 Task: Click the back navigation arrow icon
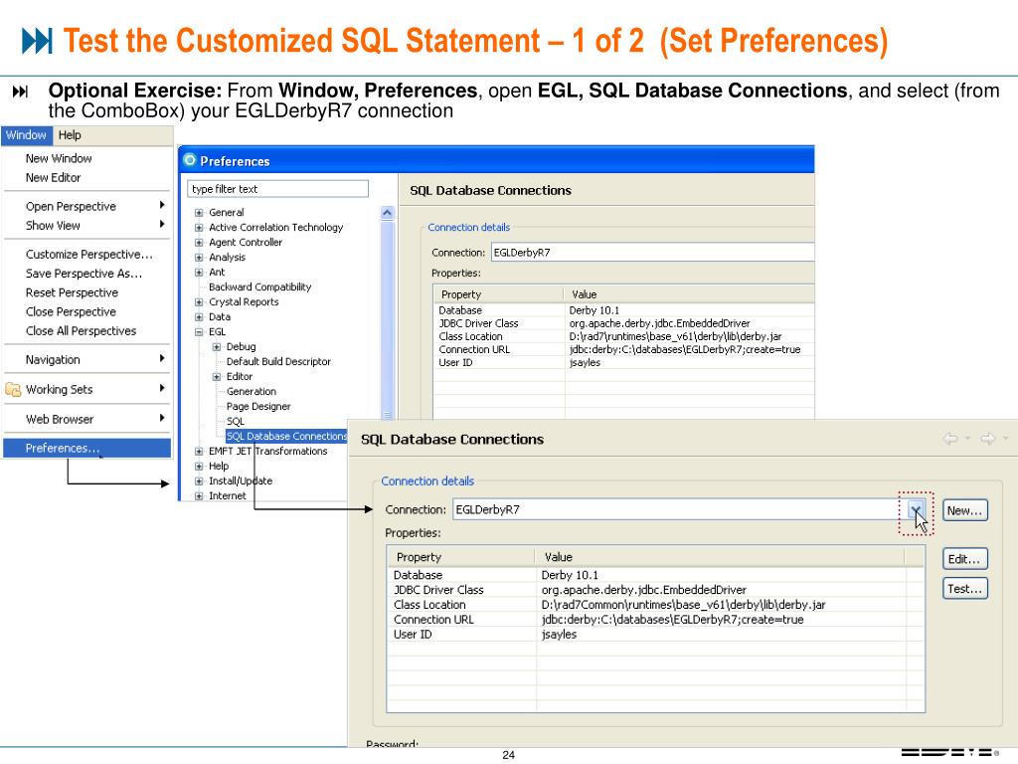(x=949, y=439)
